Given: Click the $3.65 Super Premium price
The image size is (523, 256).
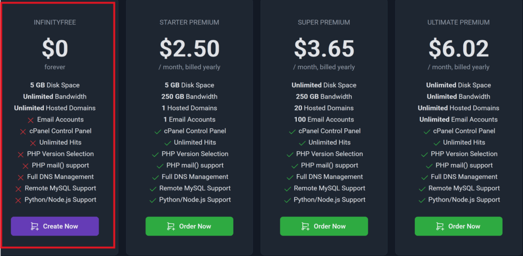Looking at the screenshot, I should tap(324, 49).
